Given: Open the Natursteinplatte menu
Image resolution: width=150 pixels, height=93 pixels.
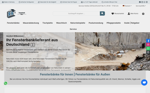Looking at the screenshot, I should click(78, 23).
